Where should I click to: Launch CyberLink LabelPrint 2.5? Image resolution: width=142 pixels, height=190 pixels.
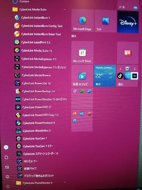point(36,42)
